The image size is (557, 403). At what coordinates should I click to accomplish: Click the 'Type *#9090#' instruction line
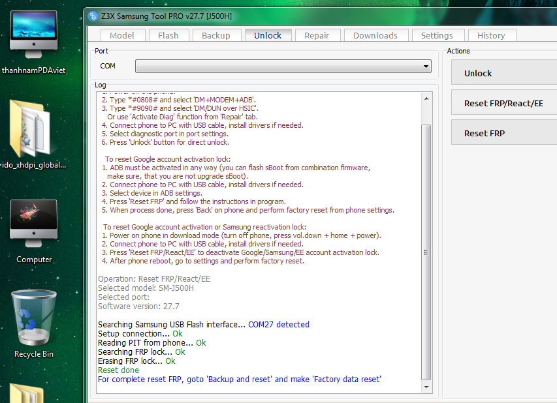pos(180,108)
